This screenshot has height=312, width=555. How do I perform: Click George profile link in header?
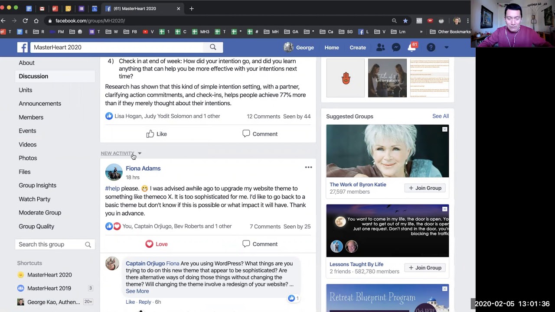coord(299,47)
